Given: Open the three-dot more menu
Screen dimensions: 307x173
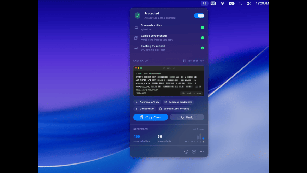Looking at the screenshot, I should point(201,151).
